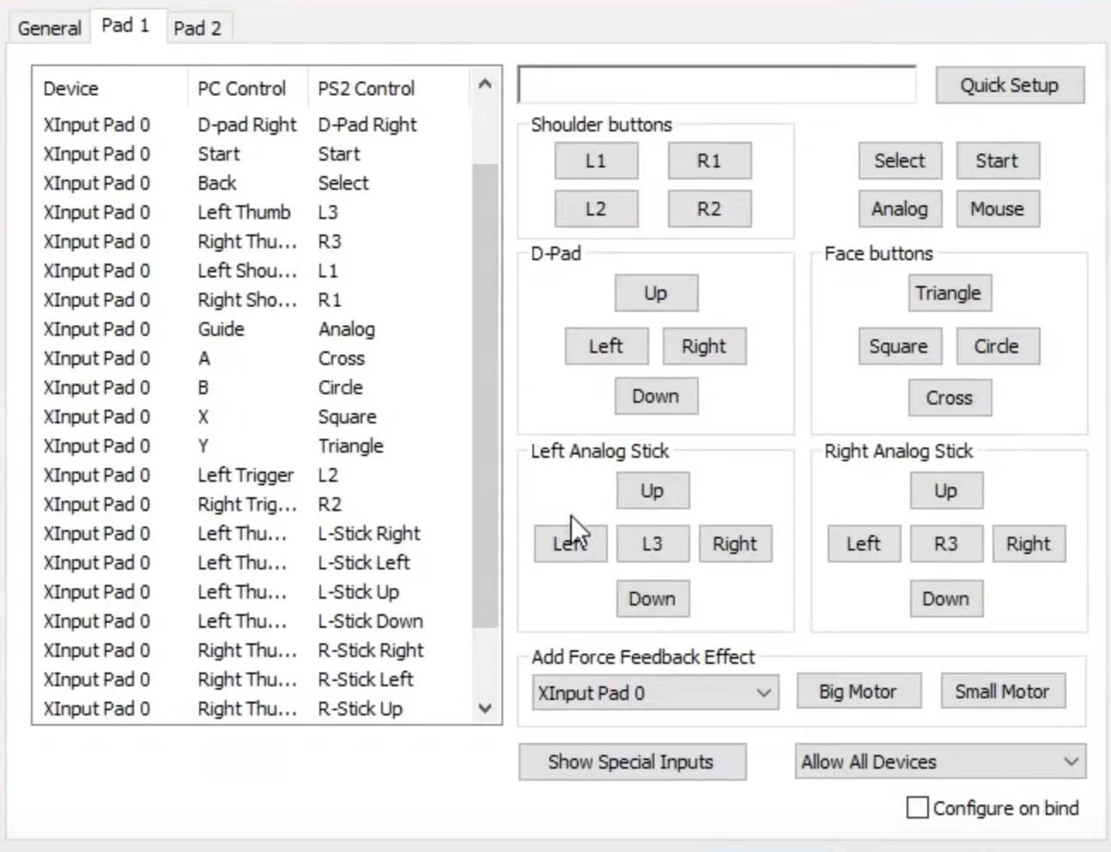The image size is (1111, 852).
Task: Select the Start to Start binding row
Action: tap(252, 154)
